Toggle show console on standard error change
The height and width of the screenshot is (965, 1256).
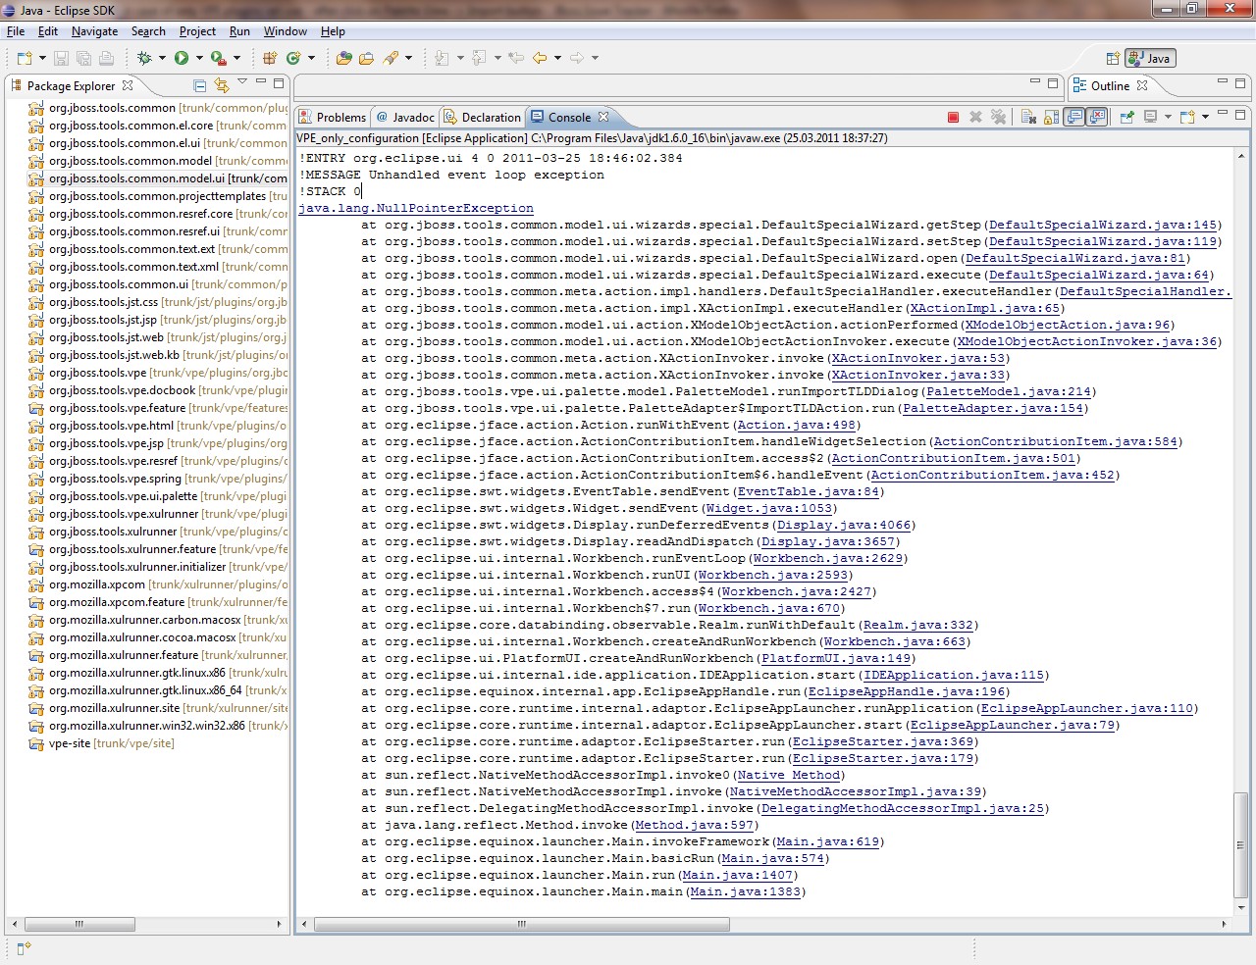1097,117
